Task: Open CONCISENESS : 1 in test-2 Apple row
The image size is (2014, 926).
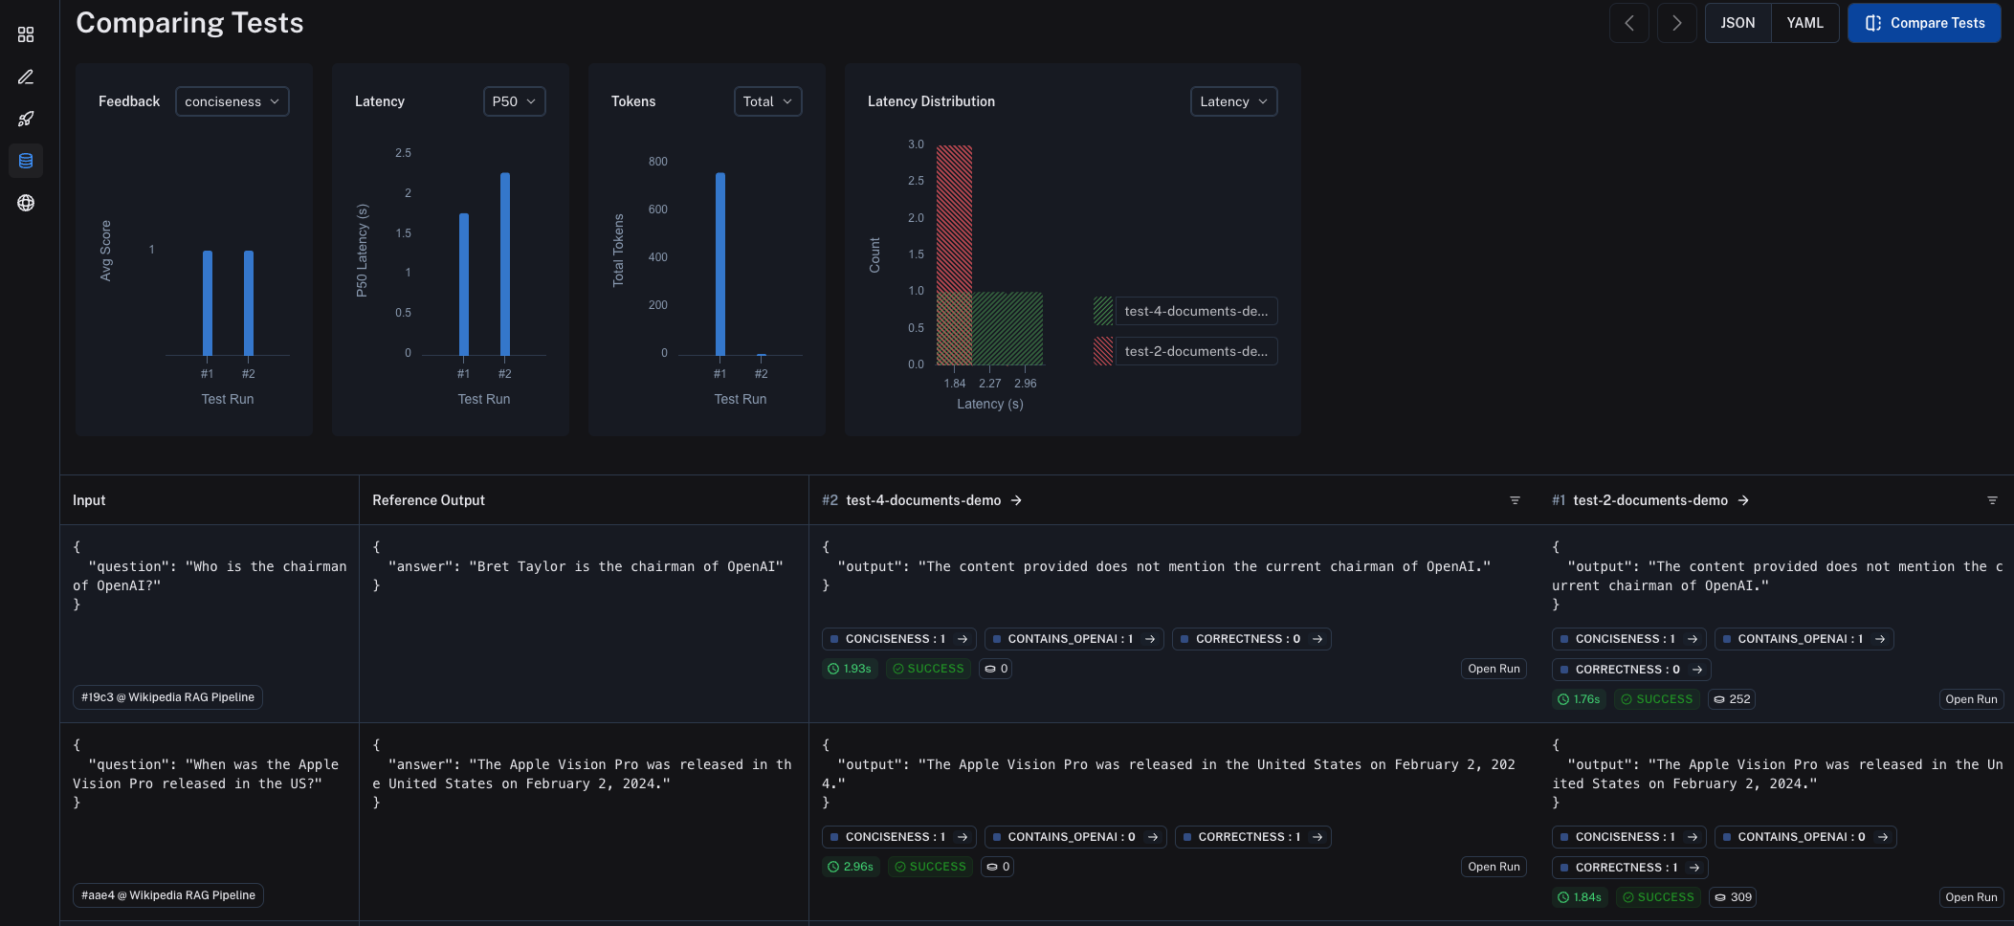Action: tap(1629, 837)
